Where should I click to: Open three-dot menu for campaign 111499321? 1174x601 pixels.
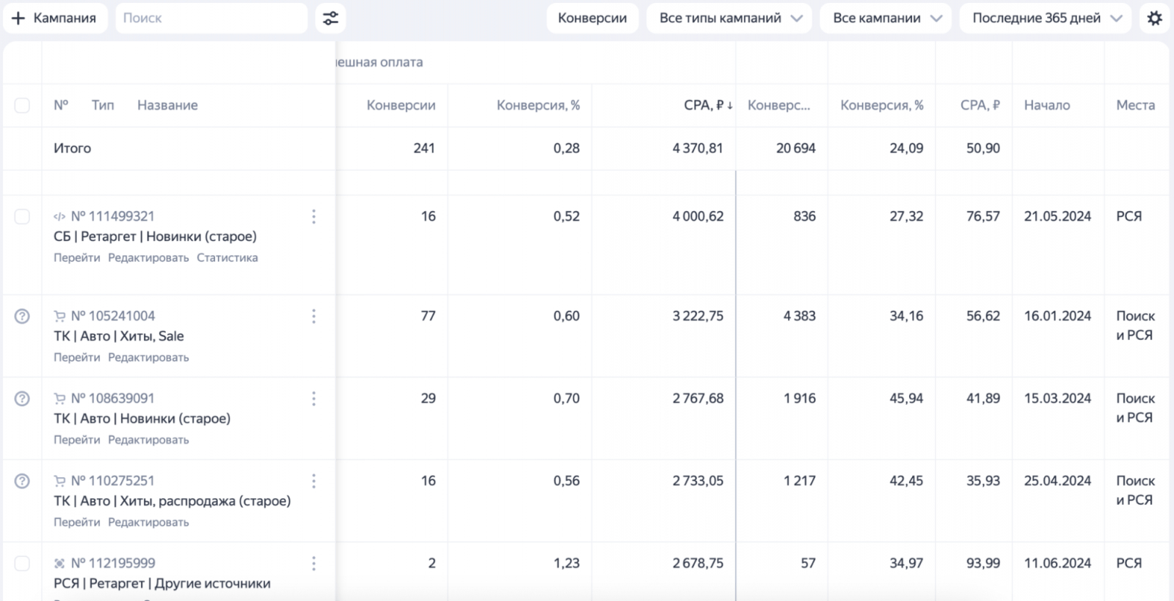point(314,216)
